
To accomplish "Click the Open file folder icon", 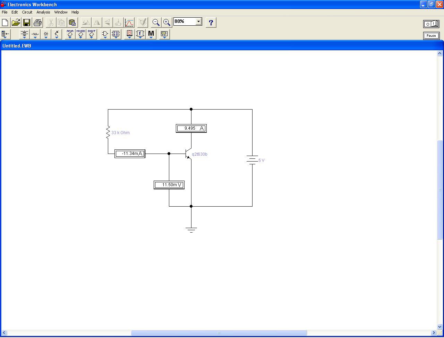I will [x=16, y=23].
